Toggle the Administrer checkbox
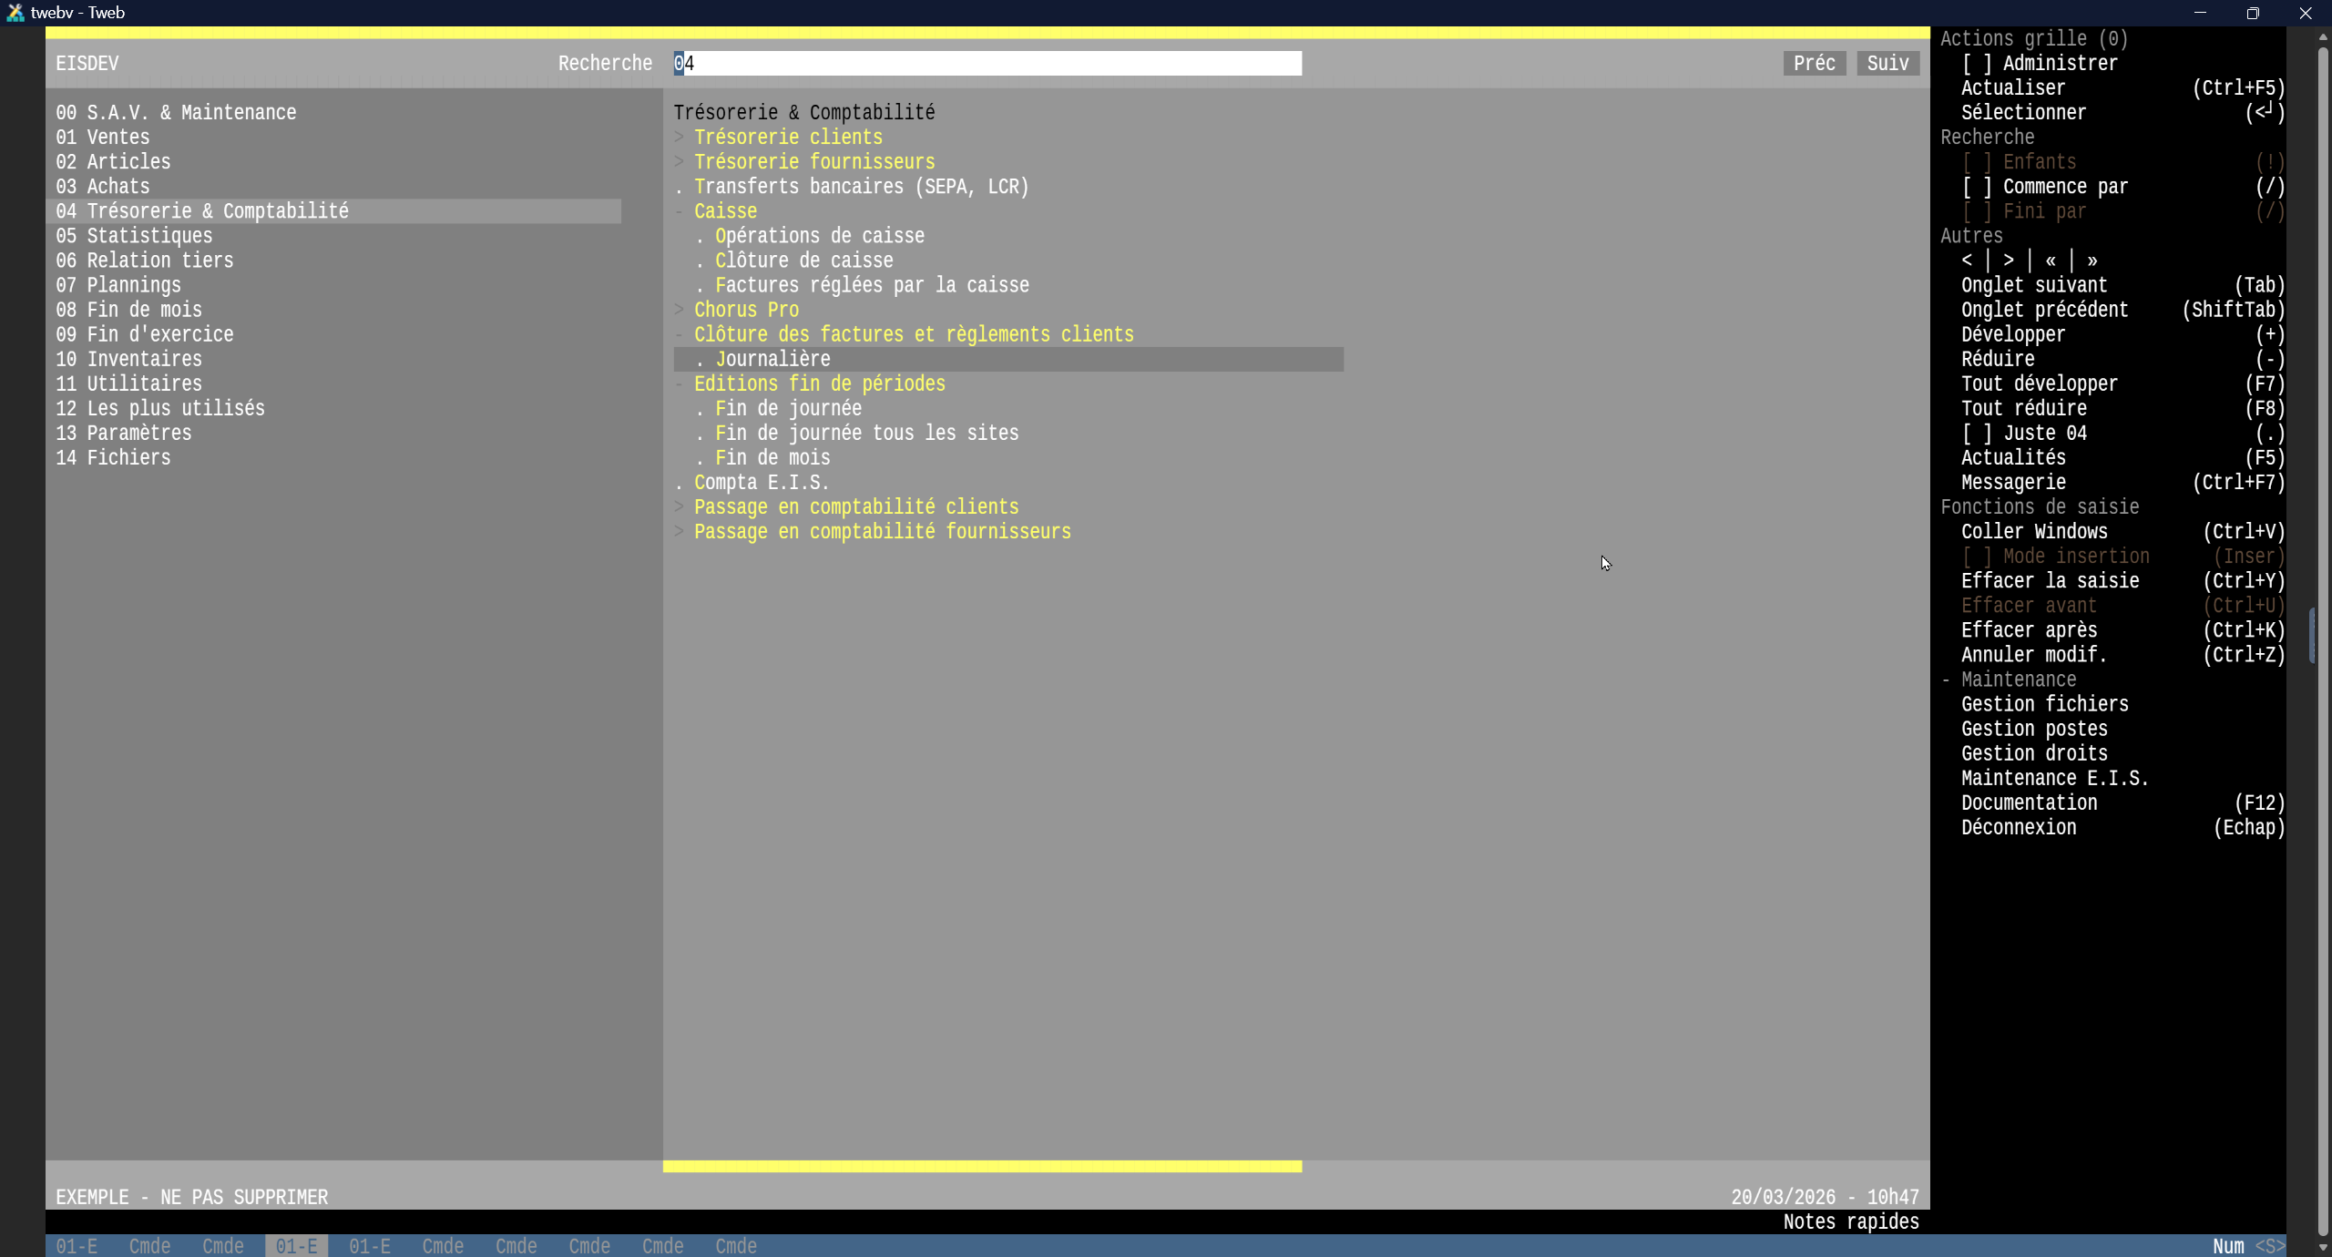Image resolution: width=2332 pixels, height=1257 pixels. tap(1977, 64)
